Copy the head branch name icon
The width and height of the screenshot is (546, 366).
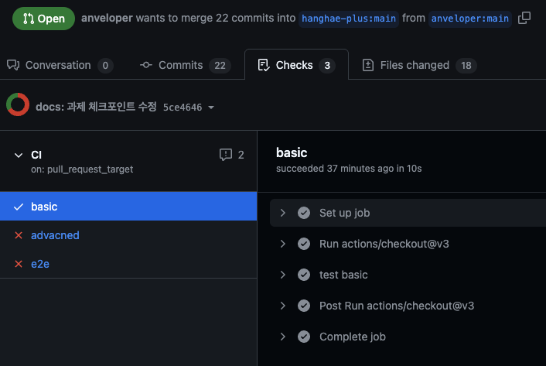click(524, 18)
